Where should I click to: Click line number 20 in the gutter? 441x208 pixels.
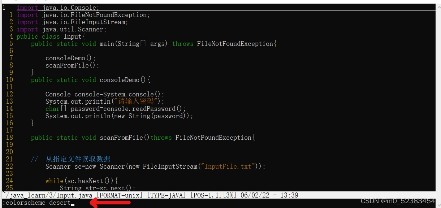9,152
